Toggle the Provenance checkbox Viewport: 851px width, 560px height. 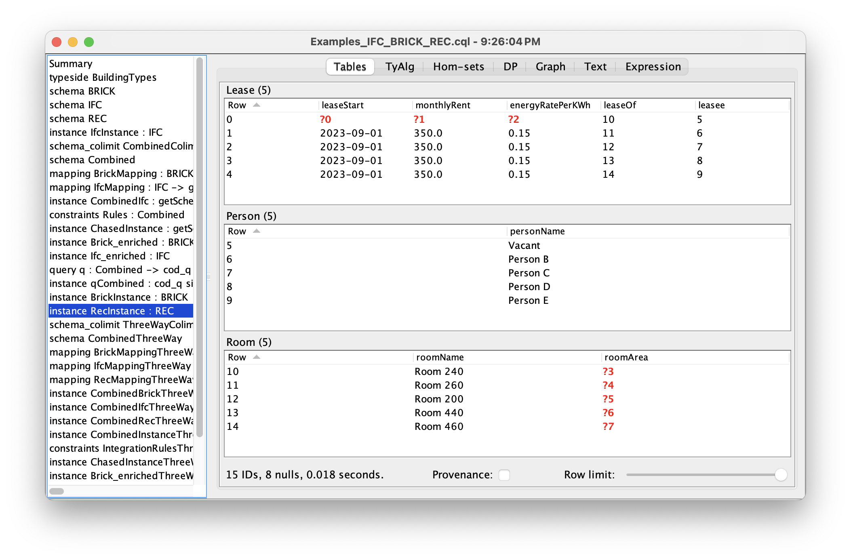(504, 475)
